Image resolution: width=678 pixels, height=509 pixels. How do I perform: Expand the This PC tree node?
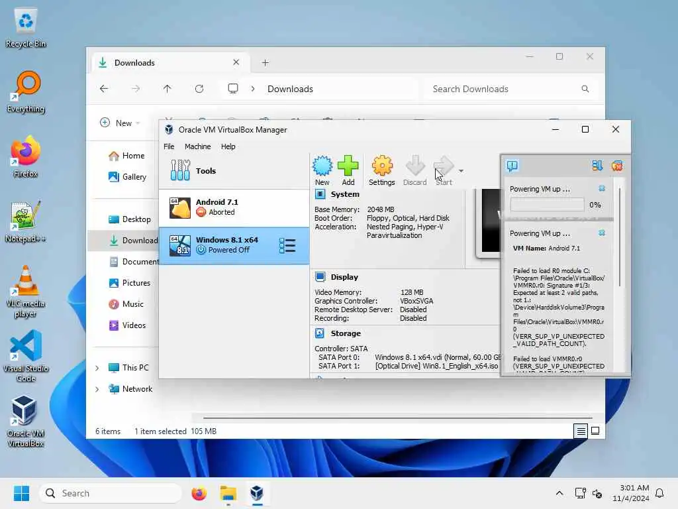coord(97,368)
